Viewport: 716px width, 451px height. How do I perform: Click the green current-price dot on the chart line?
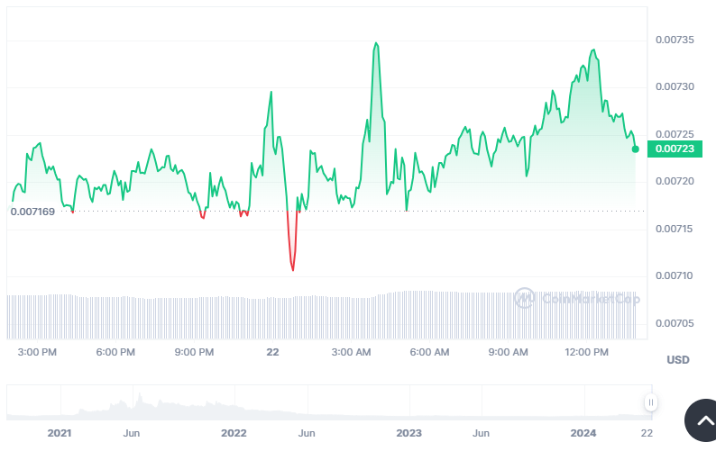[x=636, y=149]
